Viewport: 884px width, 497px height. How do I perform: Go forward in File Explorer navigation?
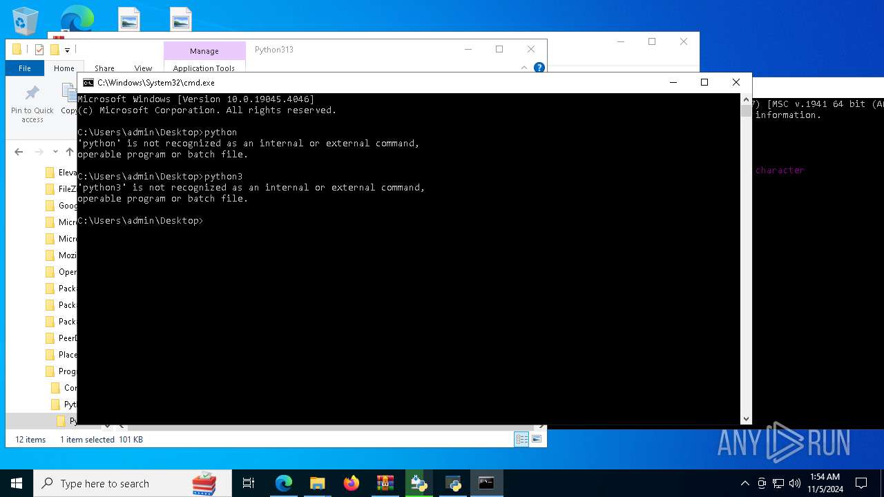point(39,152)
